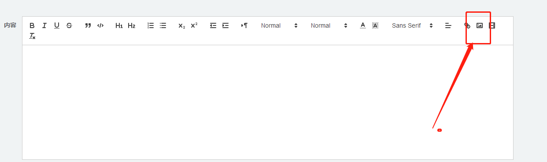547x162 pixels.
Task: Insert a blockquote
Action: pos(88,25)
